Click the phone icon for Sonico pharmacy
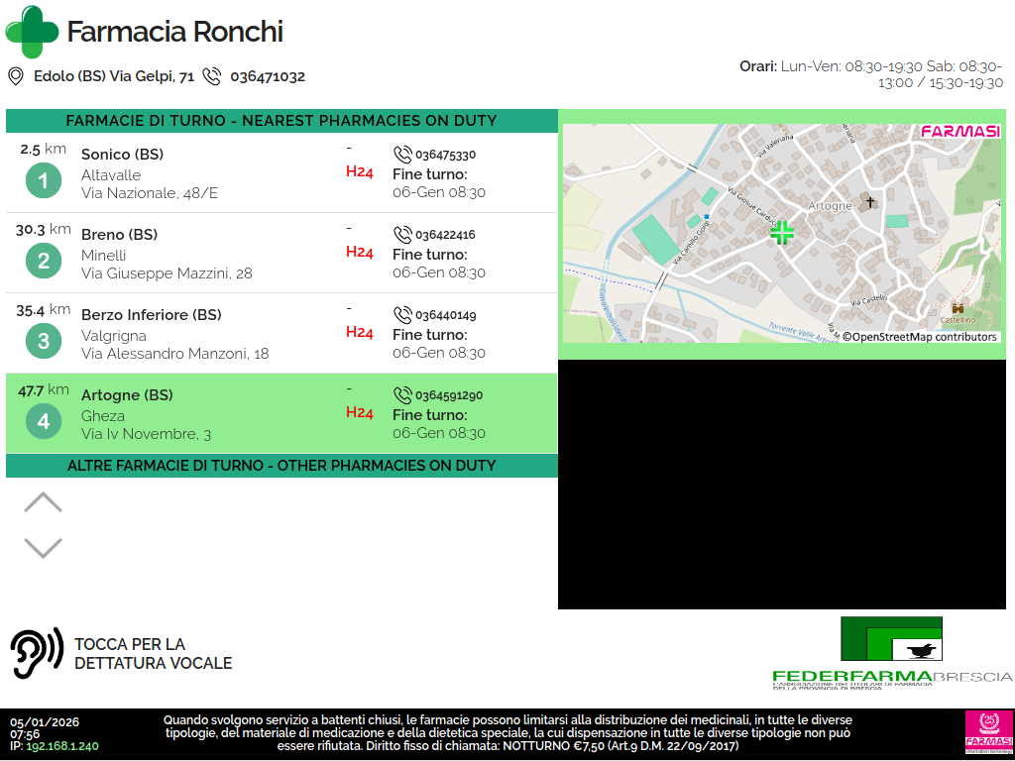This screenshot has width=1015, height=761. click(402, 155)
